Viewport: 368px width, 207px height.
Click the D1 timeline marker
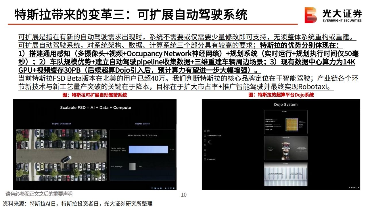click(x=204, y=131)
